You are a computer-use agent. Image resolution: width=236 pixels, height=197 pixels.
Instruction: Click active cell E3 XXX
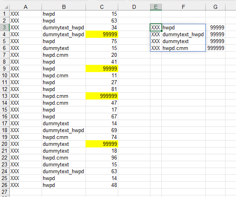[156, 27]
